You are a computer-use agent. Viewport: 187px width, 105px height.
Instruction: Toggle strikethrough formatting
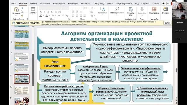(56, 12)
